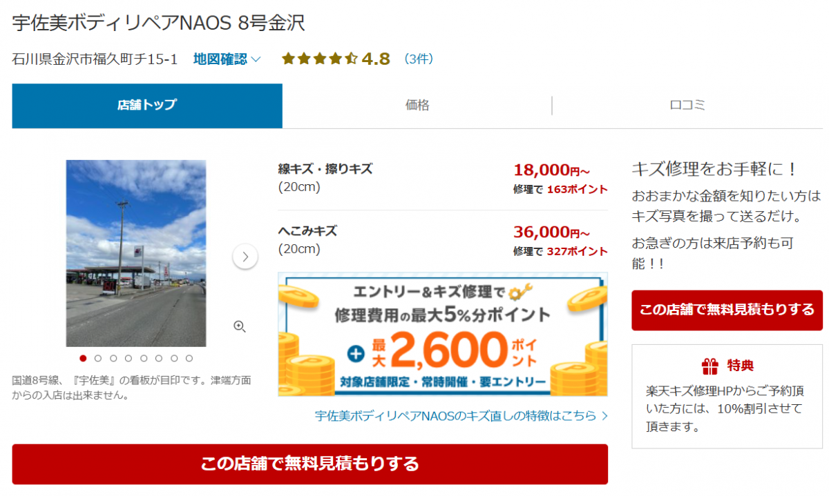Select the first carousel indicator dot
This screenshot has height=496, width=829.
(x=83, y=358)
